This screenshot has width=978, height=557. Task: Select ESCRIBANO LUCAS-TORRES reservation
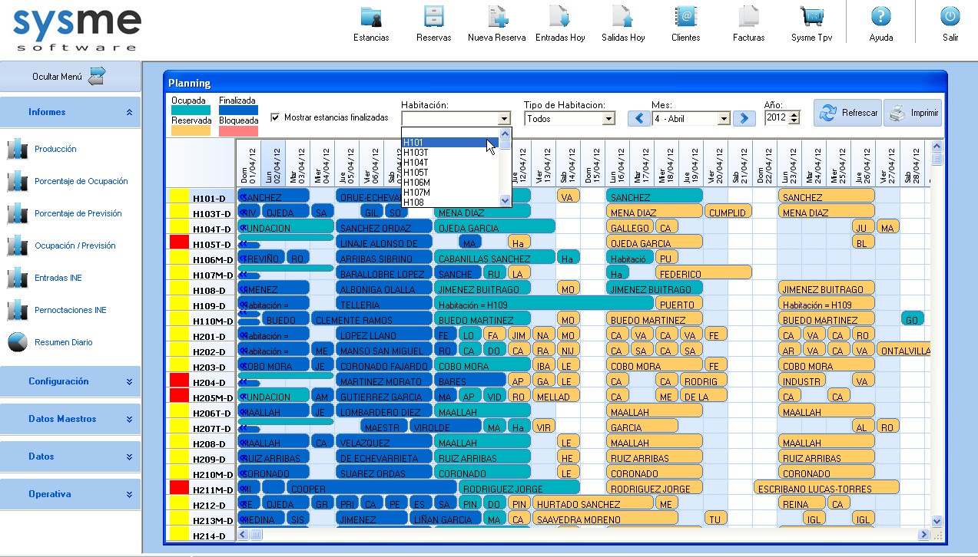point(826,488)
